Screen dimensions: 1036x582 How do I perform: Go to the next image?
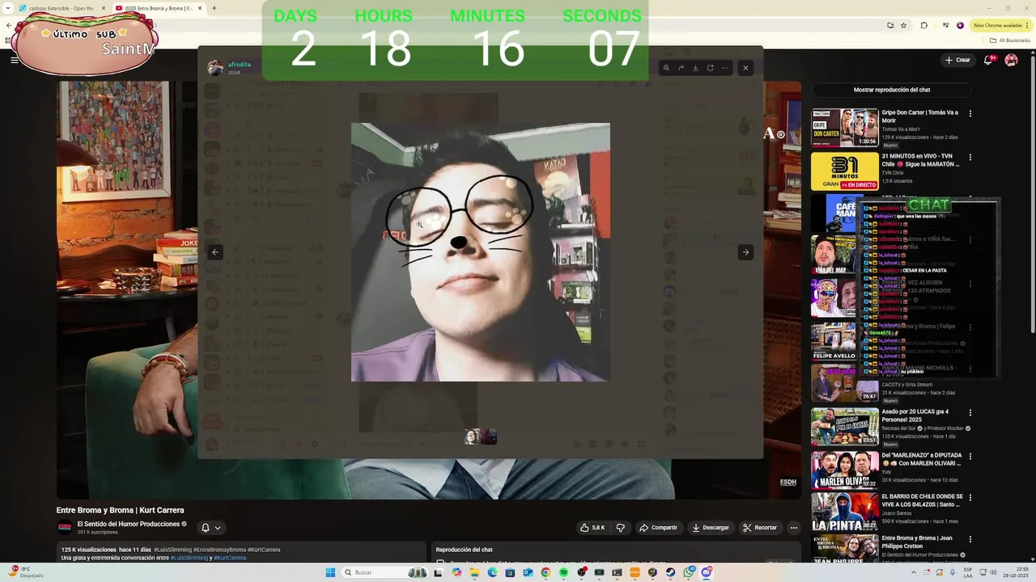coord(745,252)
